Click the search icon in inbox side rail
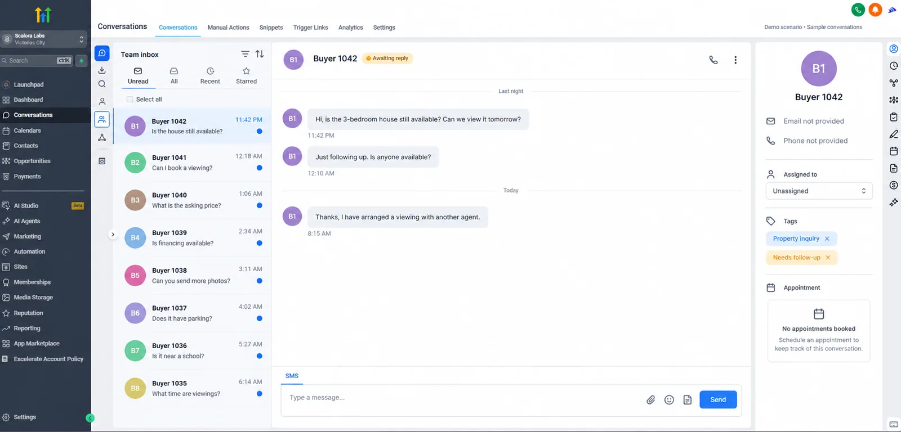This screenshot has width=901, height=432. pyautogui.click(x=102, y=84)
